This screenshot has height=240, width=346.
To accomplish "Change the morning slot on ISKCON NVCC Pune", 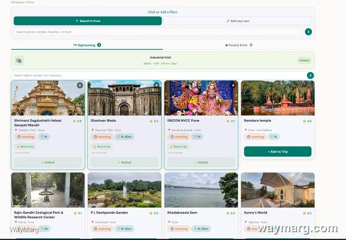I will click(179, 137).
